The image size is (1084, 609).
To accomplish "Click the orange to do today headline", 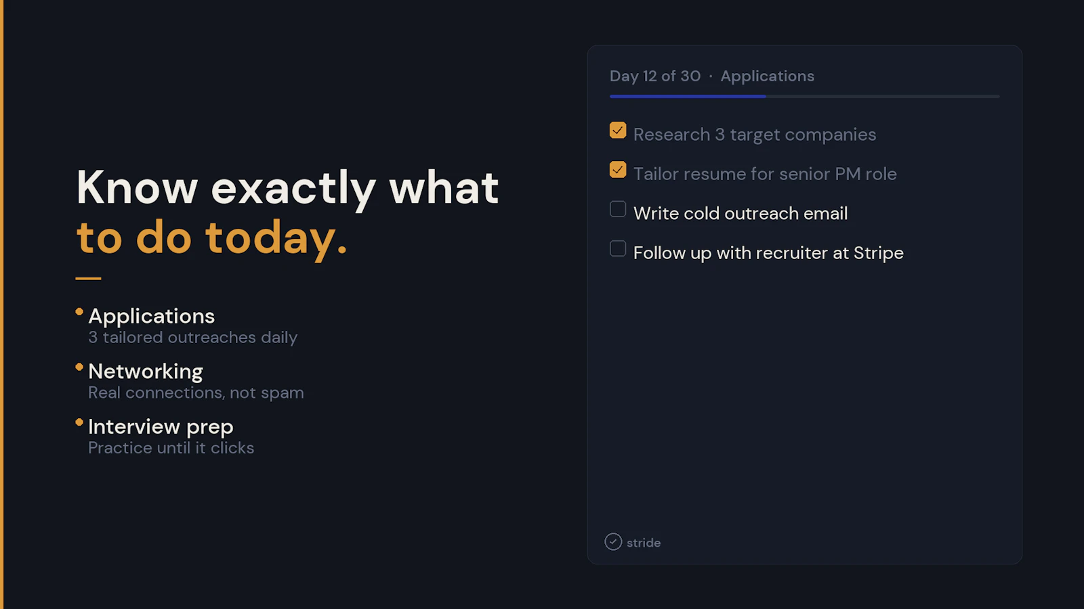I will click(212, 238).
